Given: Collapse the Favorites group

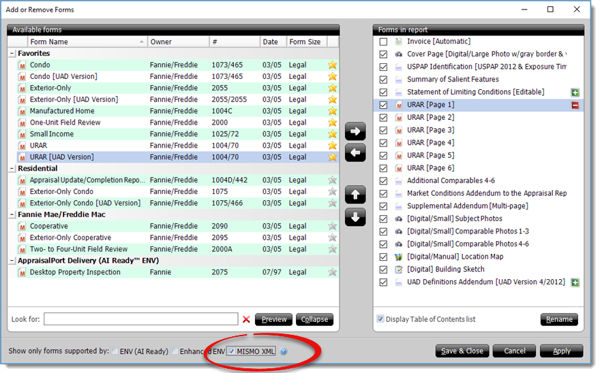Looking at the screenshot, I should (12, 54).
